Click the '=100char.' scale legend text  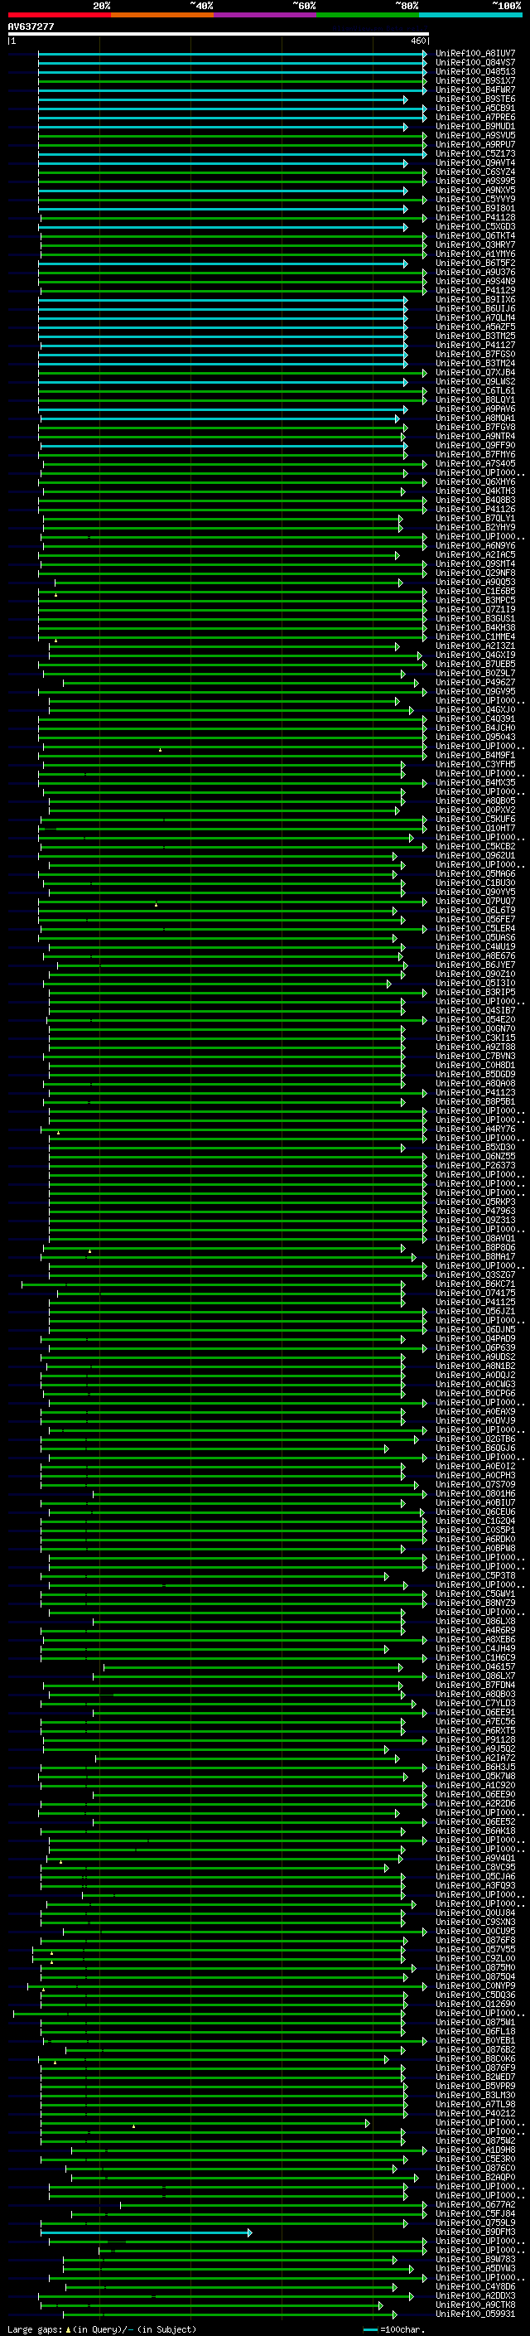tap(402, 2329)
